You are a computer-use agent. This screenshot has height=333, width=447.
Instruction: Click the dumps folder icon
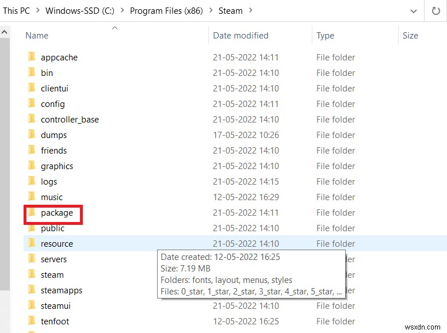point(32,134)
